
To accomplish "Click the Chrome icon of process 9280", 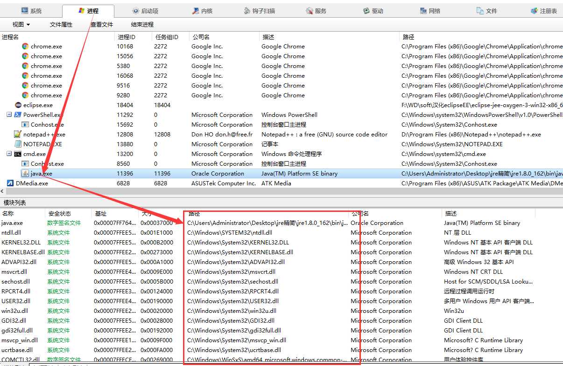I will click(25, 95).
